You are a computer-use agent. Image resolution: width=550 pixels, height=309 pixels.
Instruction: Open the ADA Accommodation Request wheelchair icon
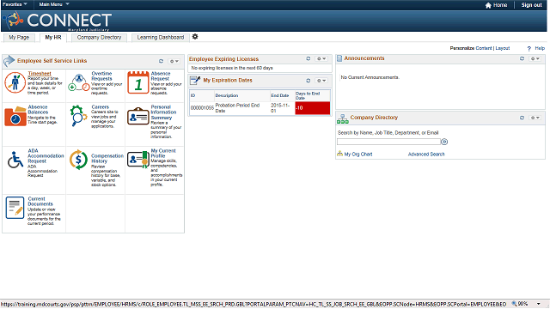coord(15,160)
